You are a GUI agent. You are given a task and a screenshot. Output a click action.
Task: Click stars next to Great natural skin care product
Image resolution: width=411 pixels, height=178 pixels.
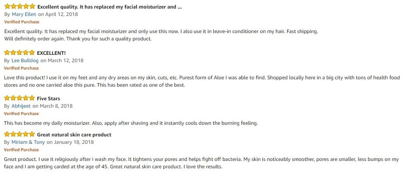coord(19,134)
